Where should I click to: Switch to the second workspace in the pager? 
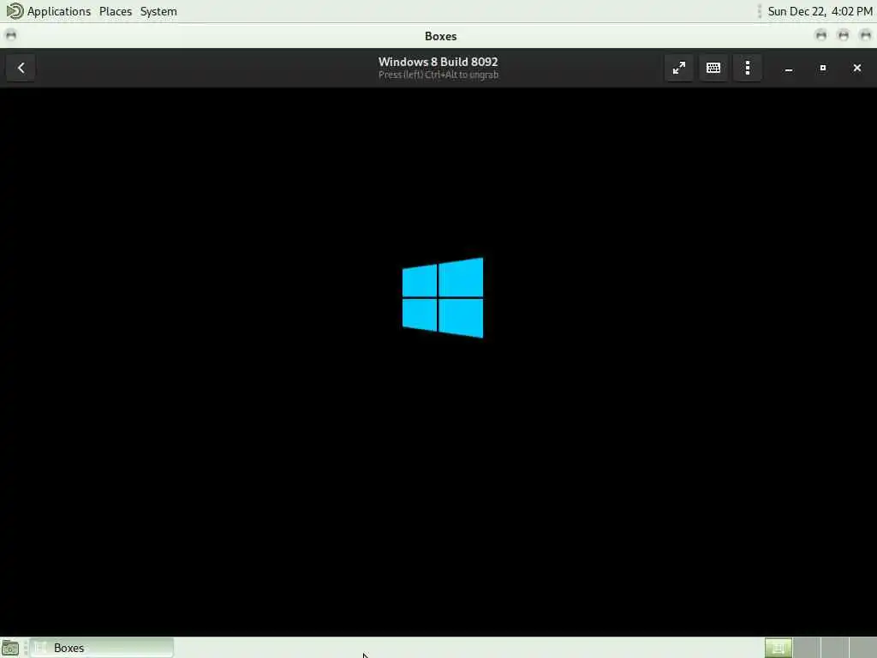pyautogui.click(x=807, y=648)
